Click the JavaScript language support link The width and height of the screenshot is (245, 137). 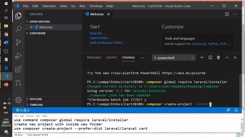tap(199, 44)
